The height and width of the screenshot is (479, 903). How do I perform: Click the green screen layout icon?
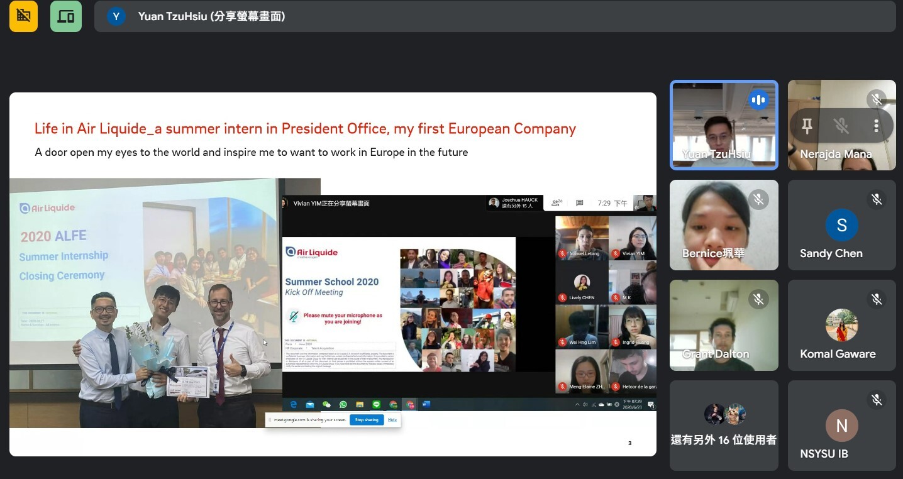pyautogui.click(x=66, y=16)
